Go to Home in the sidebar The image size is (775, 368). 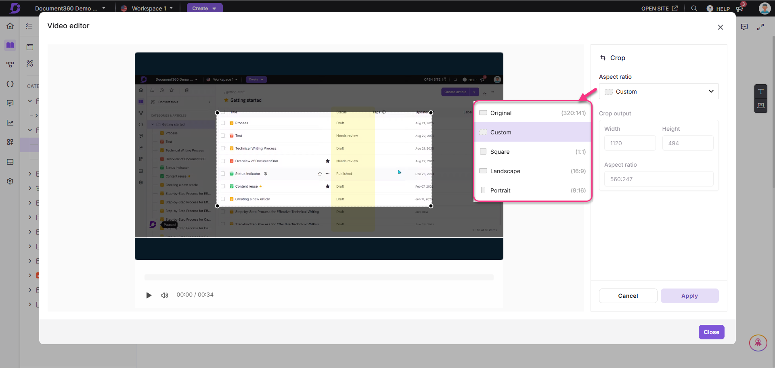pyautogui.click(x=10, y=26)
